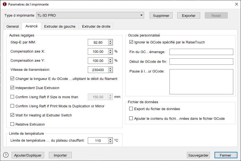Click the Sauvegarder button
The width and height of the screenshot is (241, 161).
[198, 155]
